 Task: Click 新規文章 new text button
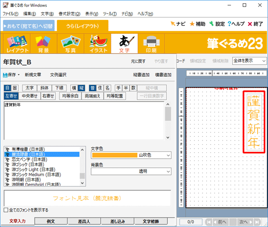(x=33, y=75)
